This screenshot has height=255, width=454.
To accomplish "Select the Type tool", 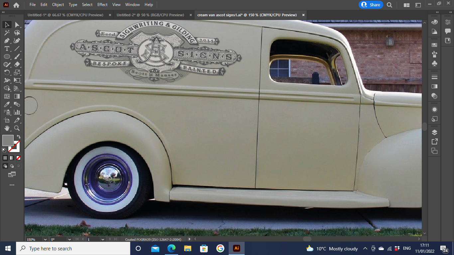I will 7,49.
